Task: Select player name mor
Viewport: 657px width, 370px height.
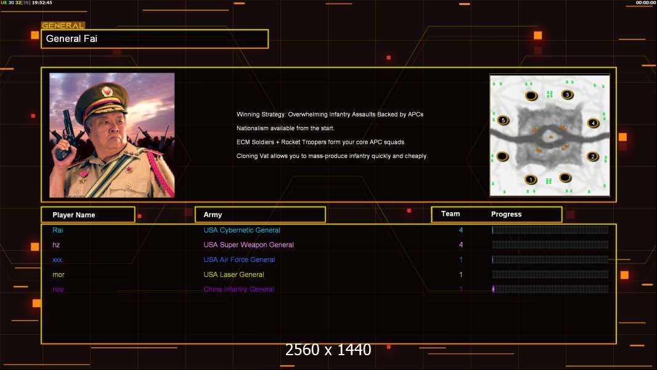Action: (58, 274)
